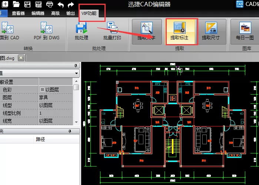Redo the last action
This screenshot has height=185, width=259.
(x=71, y=4)
